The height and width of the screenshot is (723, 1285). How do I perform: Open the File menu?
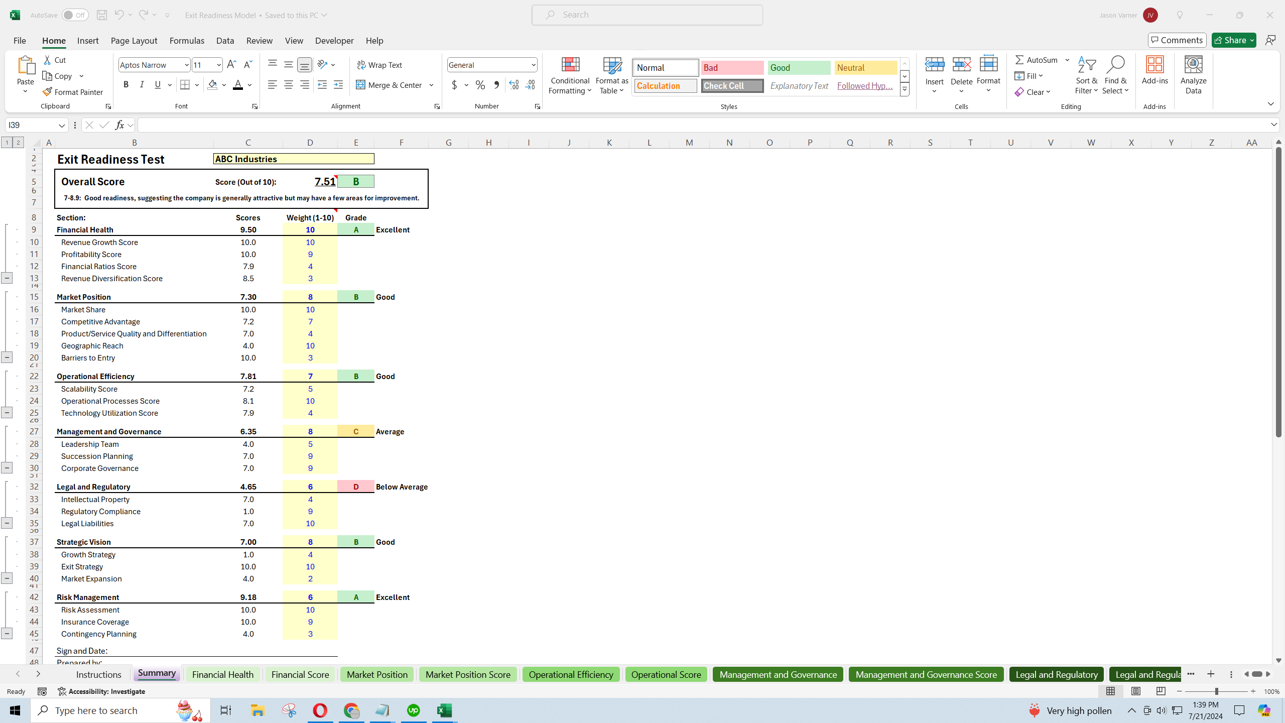click(x=20, y=40)
